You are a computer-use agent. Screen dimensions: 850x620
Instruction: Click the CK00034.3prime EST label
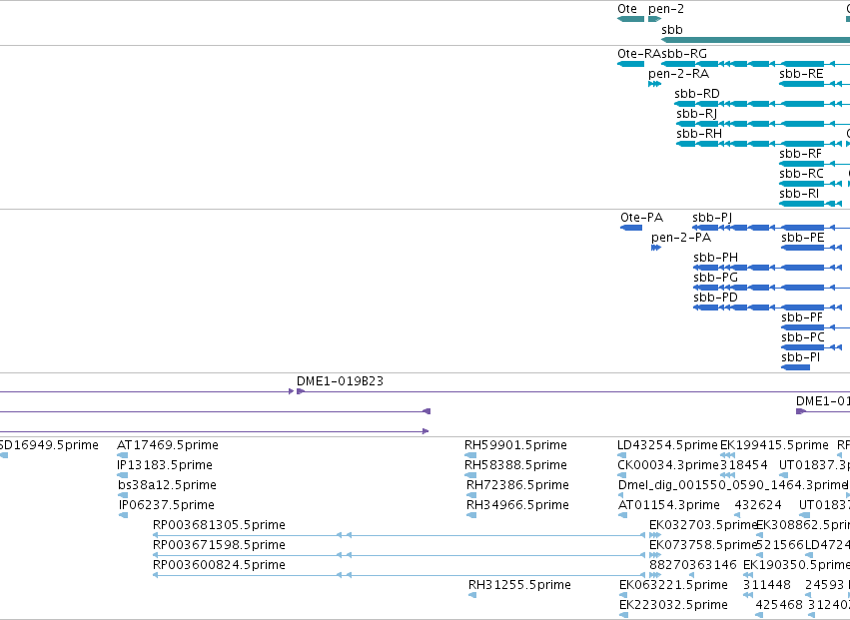668,465
